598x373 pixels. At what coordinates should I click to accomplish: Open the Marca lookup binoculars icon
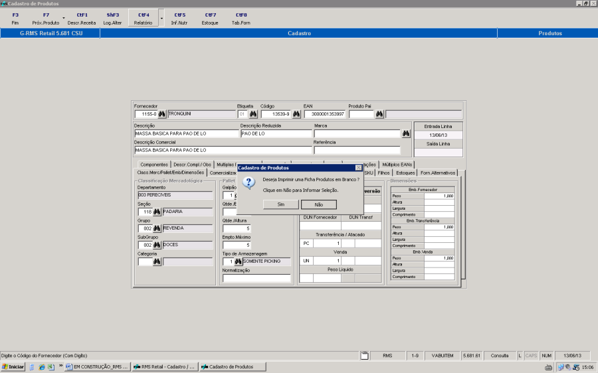406,133
